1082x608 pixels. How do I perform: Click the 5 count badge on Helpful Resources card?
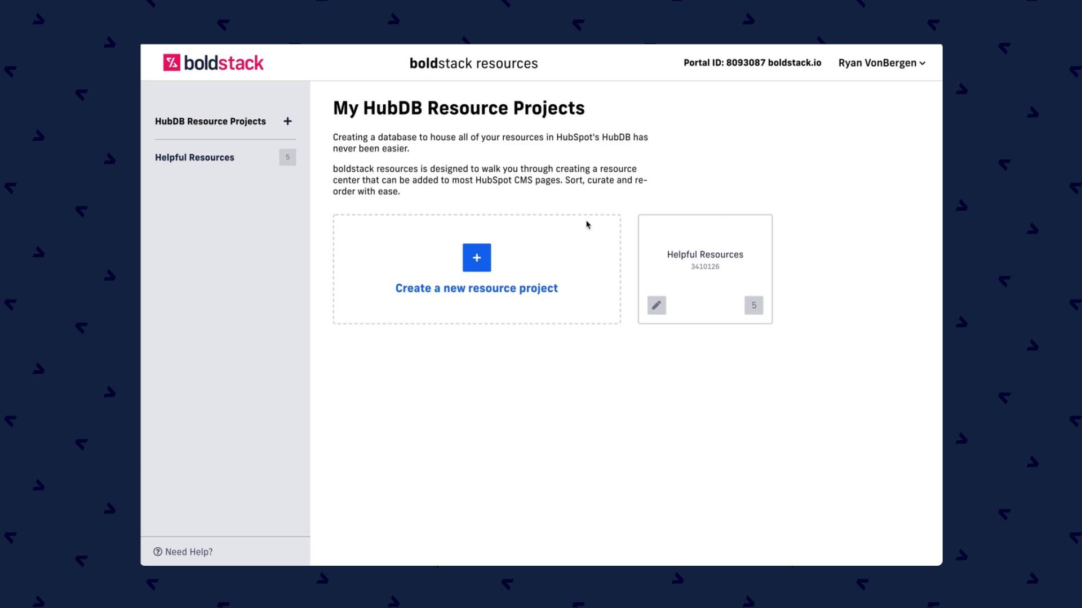pos(753,305)
